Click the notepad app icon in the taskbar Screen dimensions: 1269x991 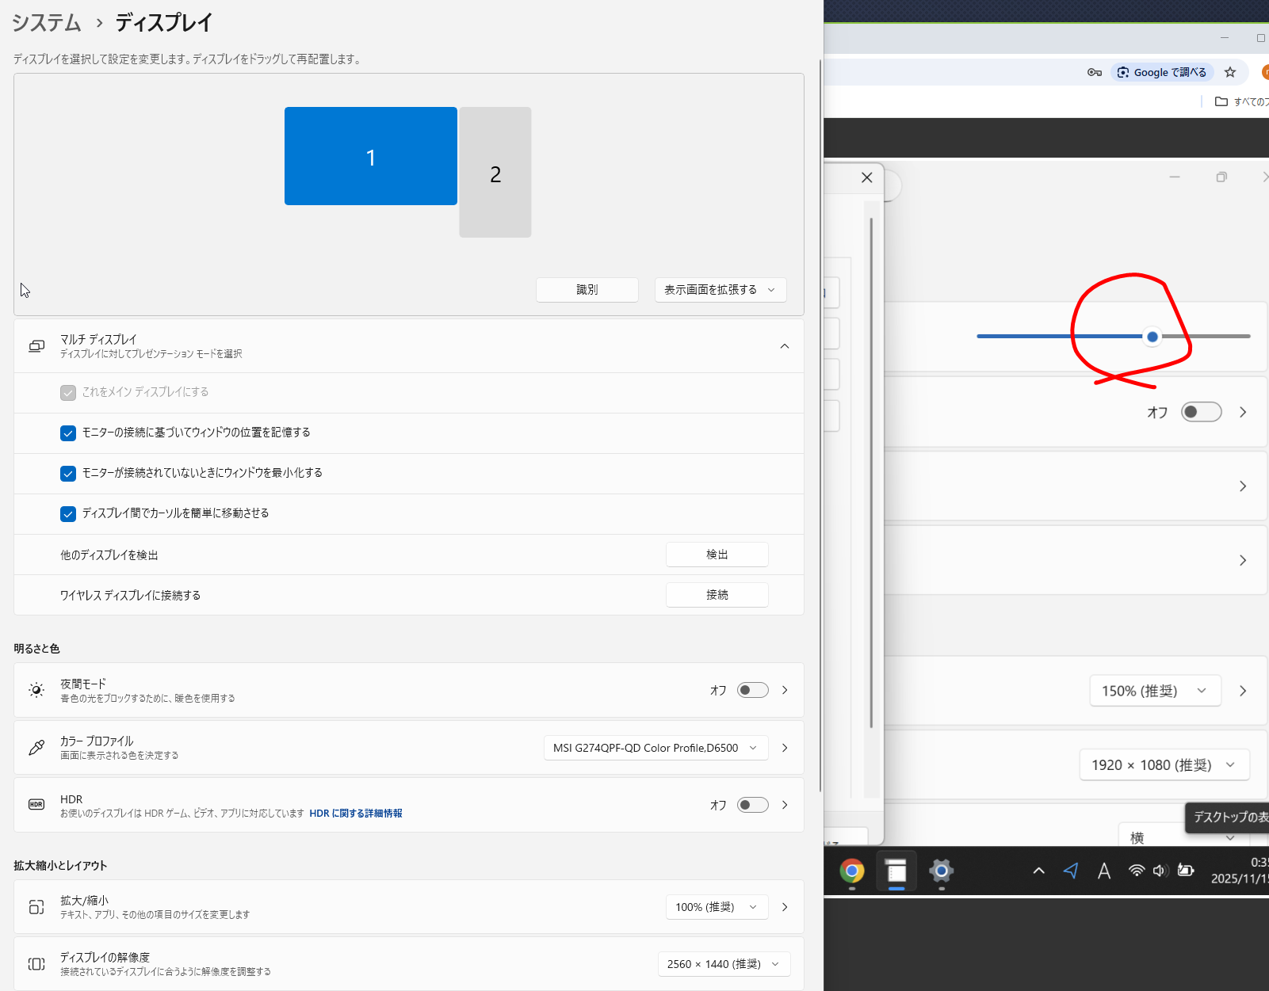pyautogui.click(x=896, y=871)
